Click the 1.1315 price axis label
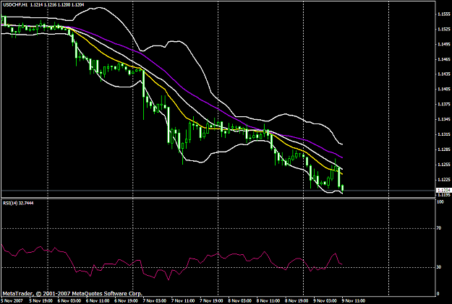 (x=444, y=134)
